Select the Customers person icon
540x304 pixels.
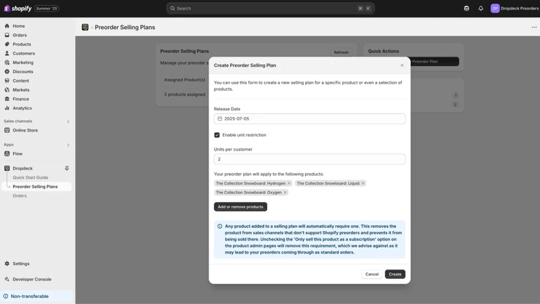click(7, 53)
